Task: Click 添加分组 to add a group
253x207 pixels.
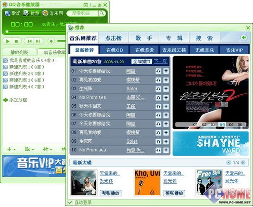Action: pos(15,100)
